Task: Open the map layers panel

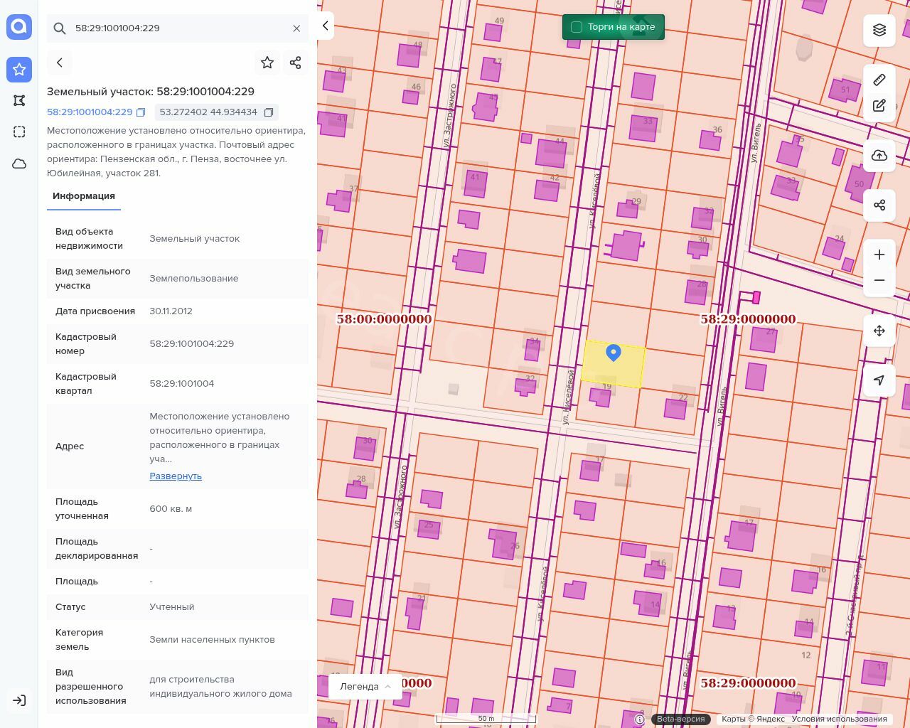Action: (879, 30)
